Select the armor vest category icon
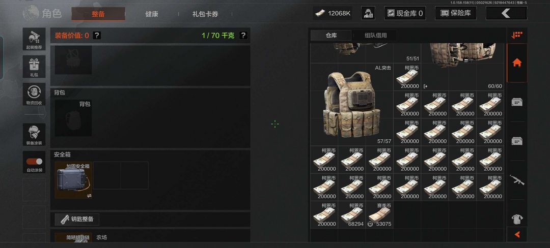550x248 pixels. pos(517,220)
